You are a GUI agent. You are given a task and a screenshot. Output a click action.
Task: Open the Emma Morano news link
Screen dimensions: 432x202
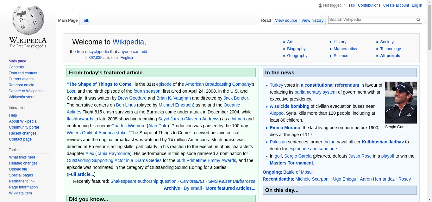(x=285, y=128)
